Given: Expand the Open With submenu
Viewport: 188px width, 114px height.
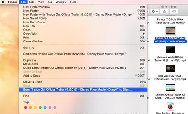Looking at the screenshot, I should (83, 34).
